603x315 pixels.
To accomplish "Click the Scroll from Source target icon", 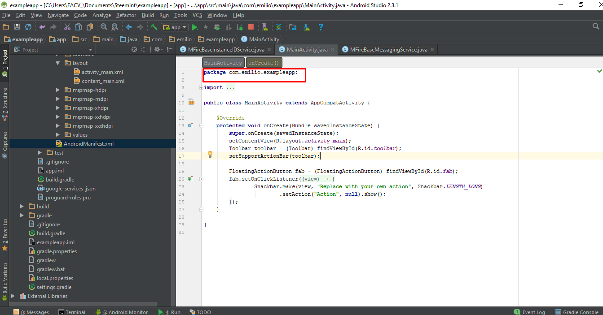I will (133, 49).
